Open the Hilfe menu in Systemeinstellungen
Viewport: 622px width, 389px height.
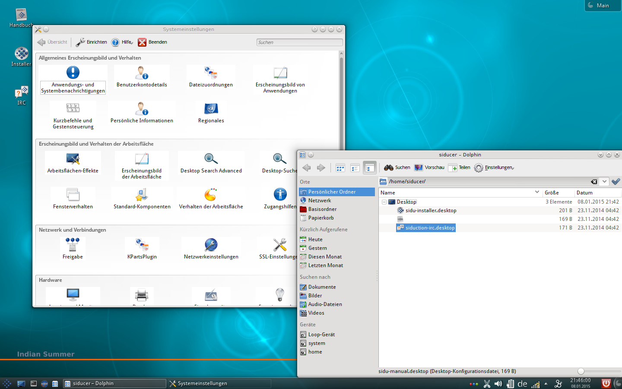122,42
